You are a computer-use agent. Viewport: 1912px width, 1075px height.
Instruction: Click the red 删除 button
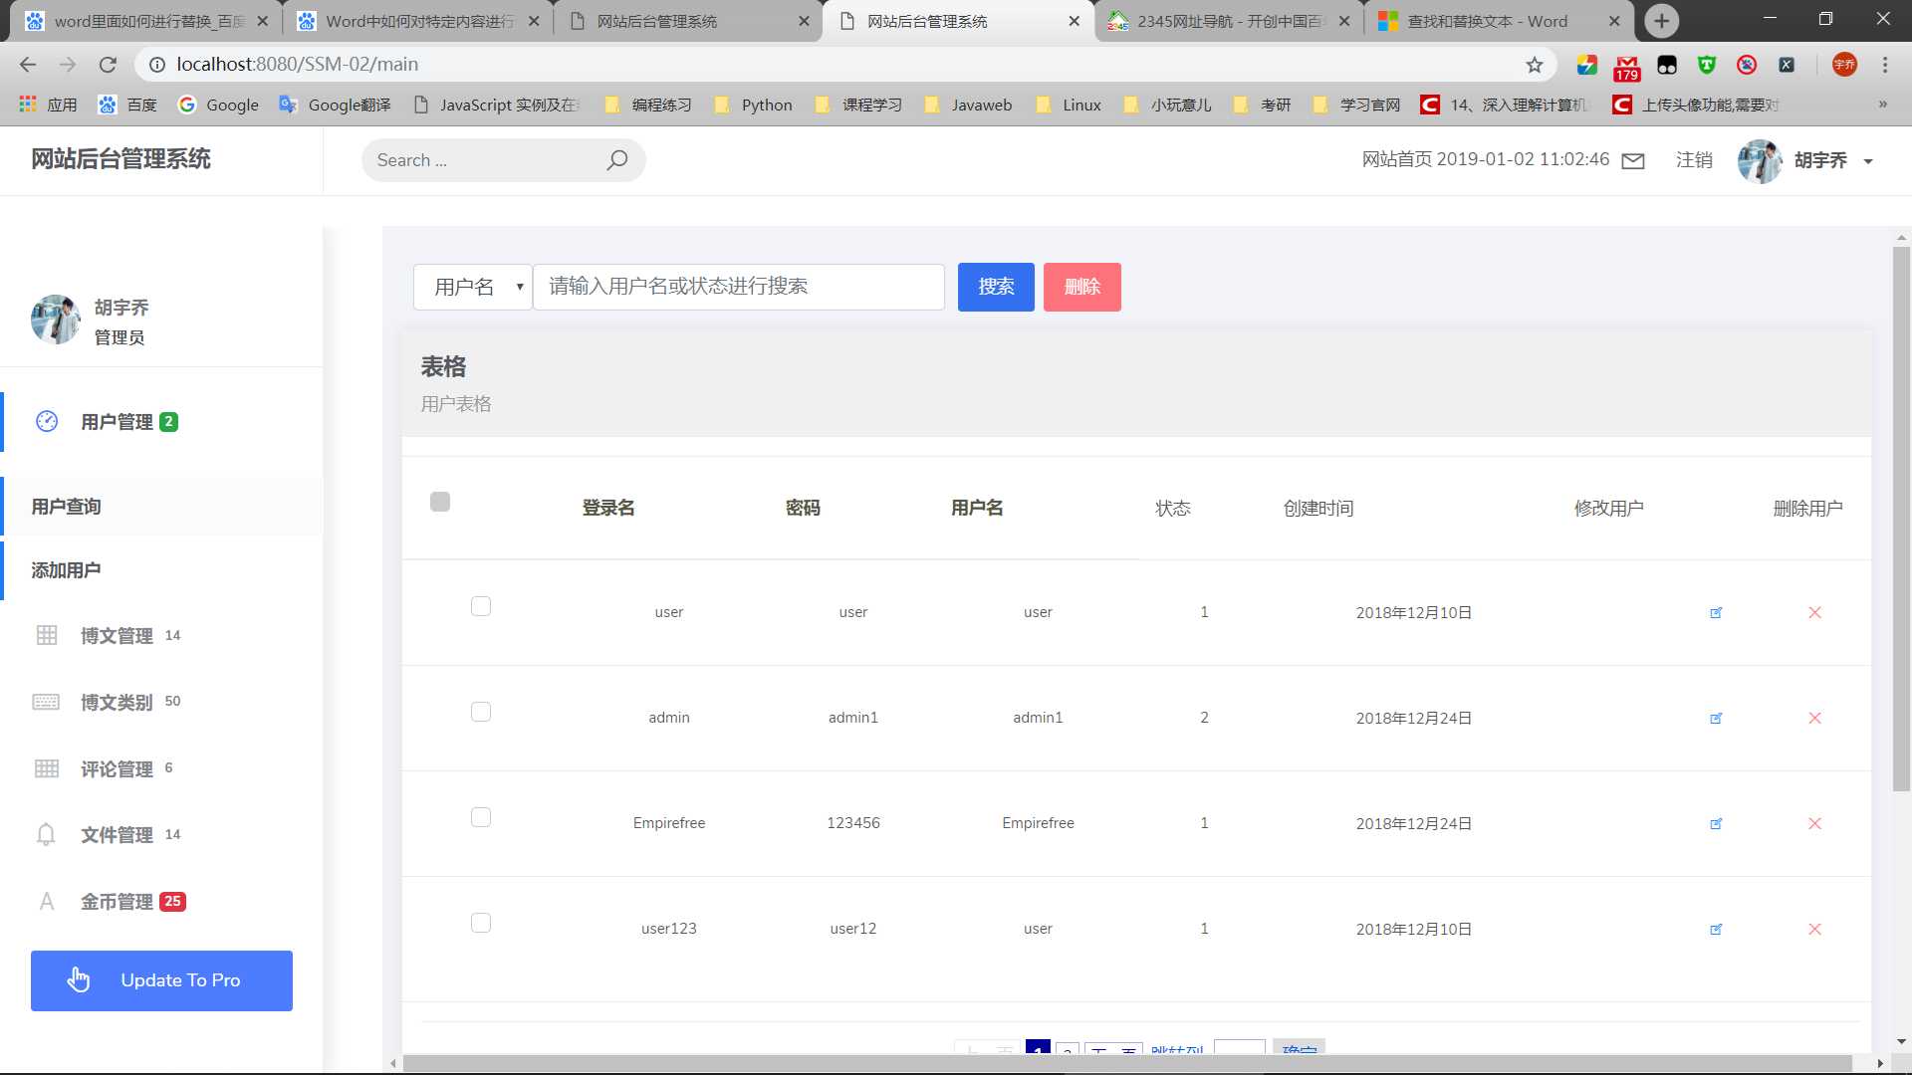coord(1081,287)
